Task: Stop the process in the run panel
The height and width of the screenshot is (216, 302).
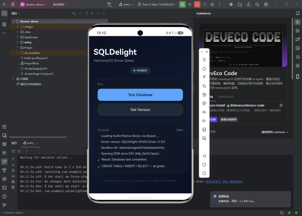Action: pyautogui.click(x=19, y=151)
